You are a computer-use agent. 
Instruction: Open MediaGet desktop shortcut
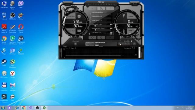coord(21,51)
